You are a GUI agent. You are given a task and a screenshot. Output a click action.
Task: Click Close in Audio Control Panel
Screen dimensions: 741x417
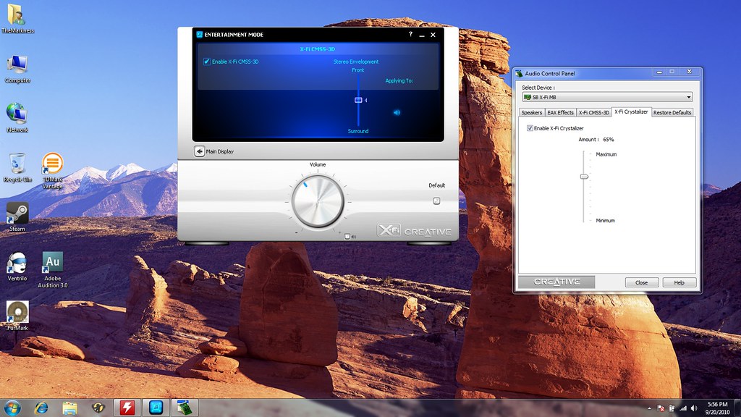click(642, 282)
